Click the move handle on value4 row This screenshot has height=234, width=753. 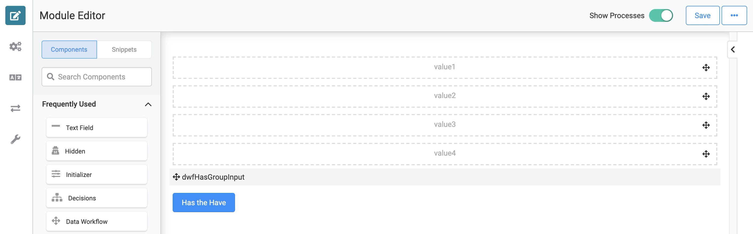pos(706,154)
